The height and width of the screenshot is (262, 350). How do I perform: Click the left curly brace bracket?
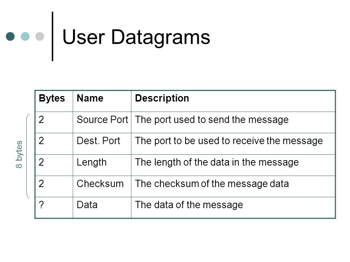tap(28, 156)
